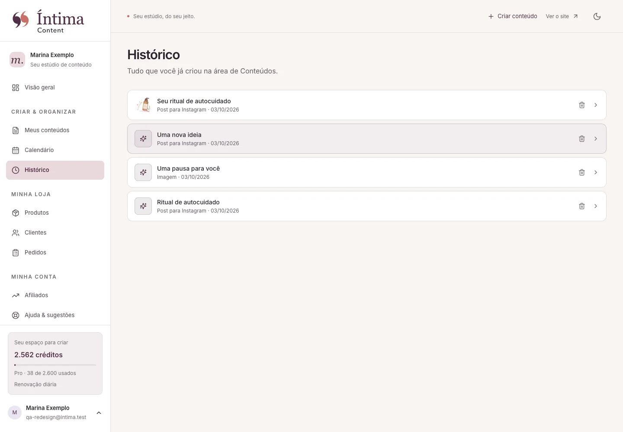Click the 'Uma nova ideia' title
Screen dimensions: 623x432
pos(179,135)
